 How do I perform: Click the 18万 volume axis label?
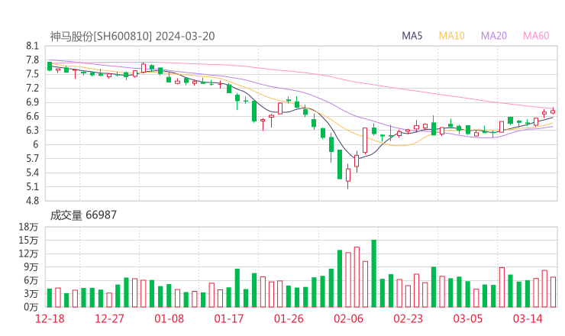click(28, 227)
